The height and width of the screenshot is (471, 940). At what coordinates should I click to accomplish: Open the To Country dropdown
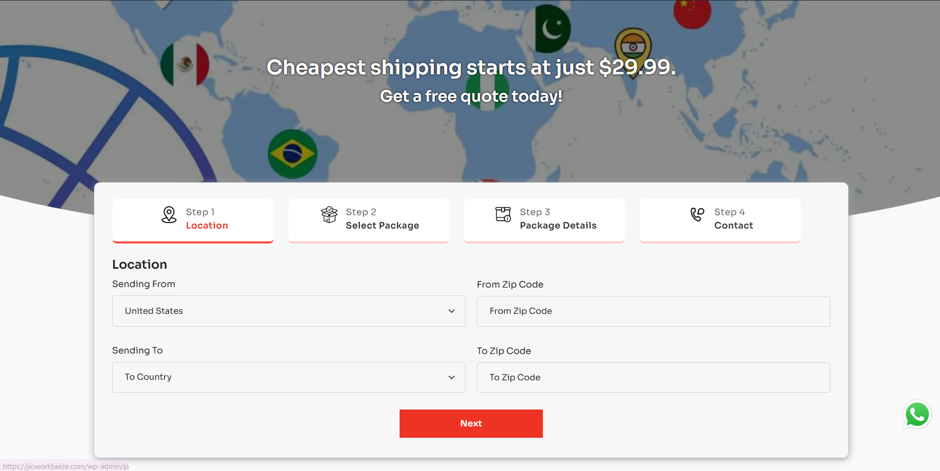[289, 377]
